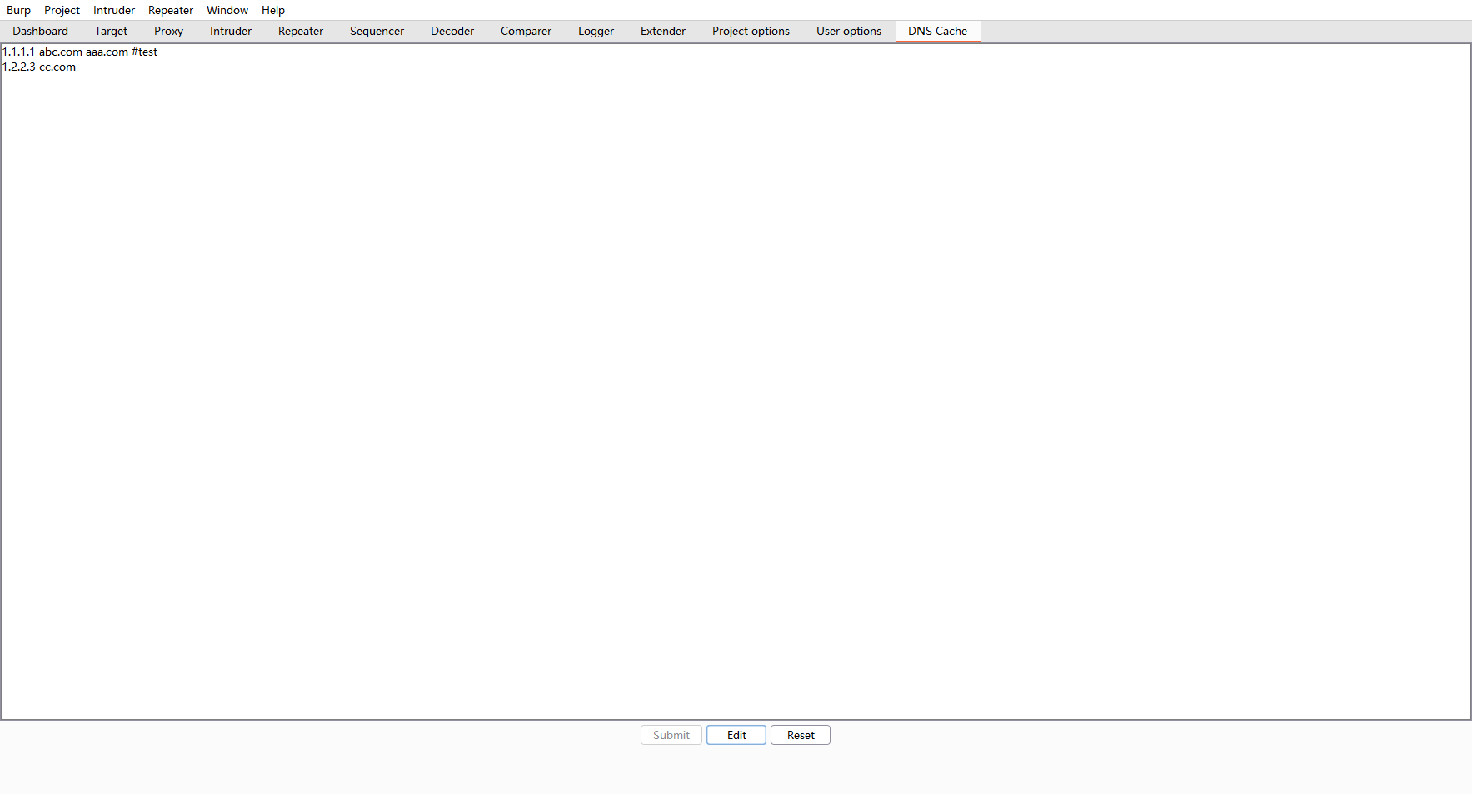Click the Edit button
1472x794 pixels.
click(x=736, y=734)
